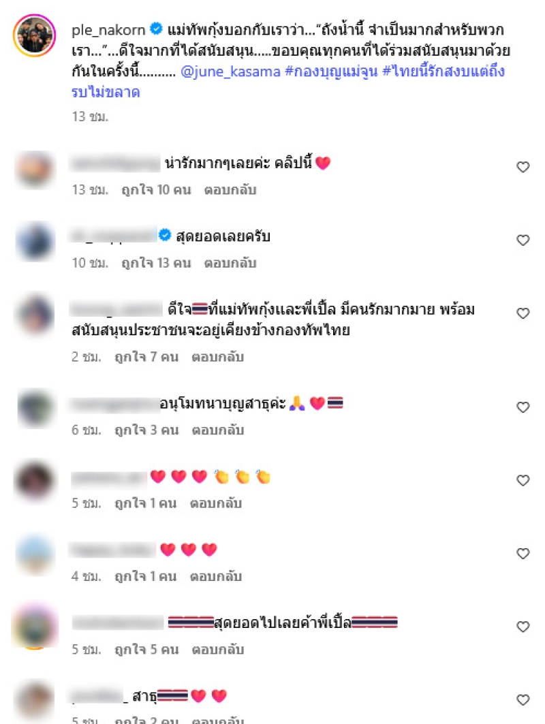
Task: Heart the three-hearts-and-clapping emoji comment
Action: (523, 480)
